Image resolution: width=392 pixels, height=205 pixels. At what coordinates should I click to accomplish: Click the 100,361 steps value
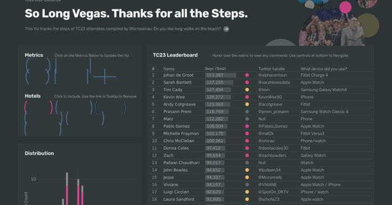point(215,141)
